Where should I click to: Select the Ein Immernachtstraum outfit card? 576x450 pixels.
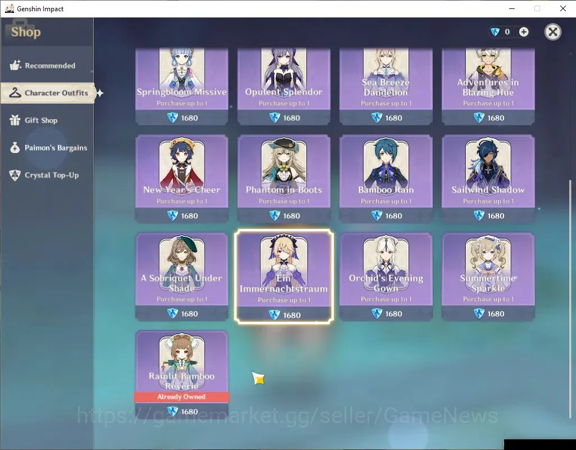pos(284,277)
